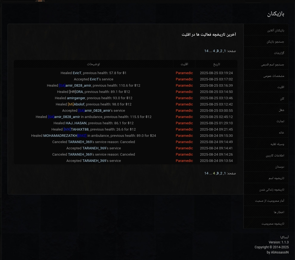Open amir_0828_amir's profile in the 02:45:12 ambulance row
295x260 pixels.
[64, 117]
